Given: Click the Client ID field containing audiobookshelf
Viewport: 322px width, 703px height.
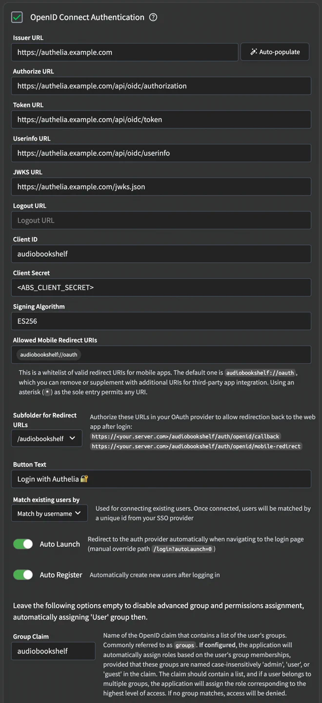Looking at the screenshot, I should tap(161, 254).
